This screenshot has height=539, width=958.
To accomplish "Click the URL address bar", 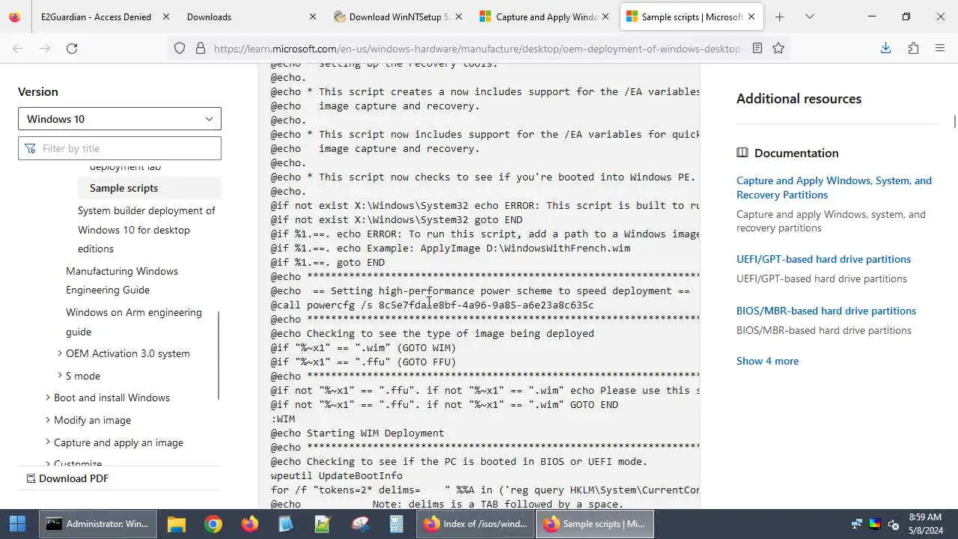I will tap(476, 48).
